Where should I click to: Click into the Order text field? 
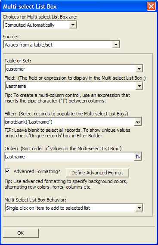pos(70,157)
